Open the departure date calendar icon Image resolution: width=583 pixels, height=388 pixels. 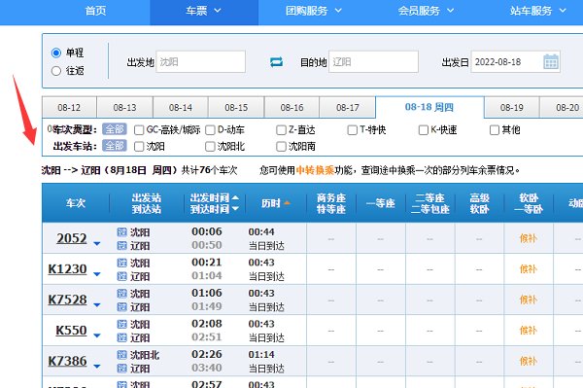pos(551,62)
